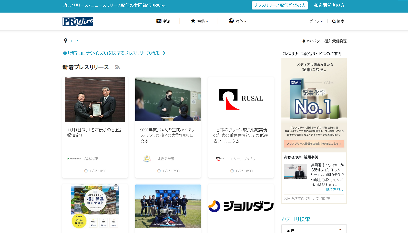The width and height of the screenshot is (408, 233).
Task: Click the お客様の声・活用事例 heading
Action: 301,157
